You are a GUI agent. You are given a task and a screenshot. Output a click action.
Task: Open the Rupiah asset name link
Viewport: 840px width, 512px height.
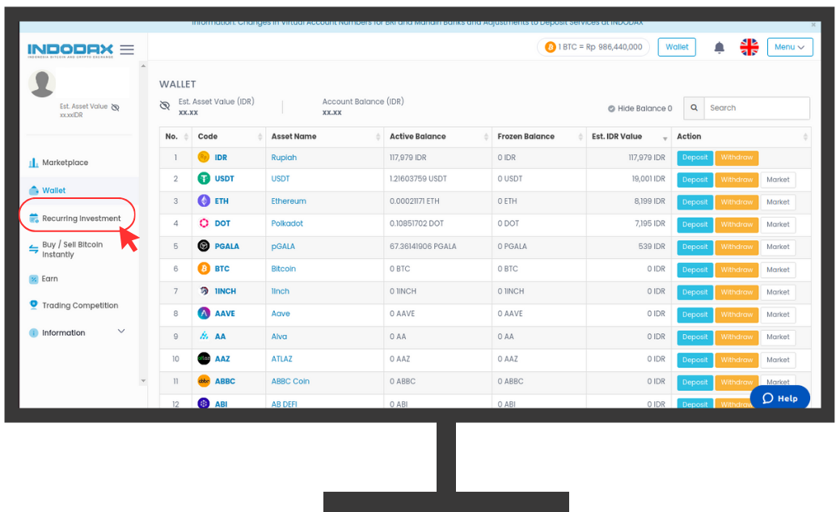[284, 158]
